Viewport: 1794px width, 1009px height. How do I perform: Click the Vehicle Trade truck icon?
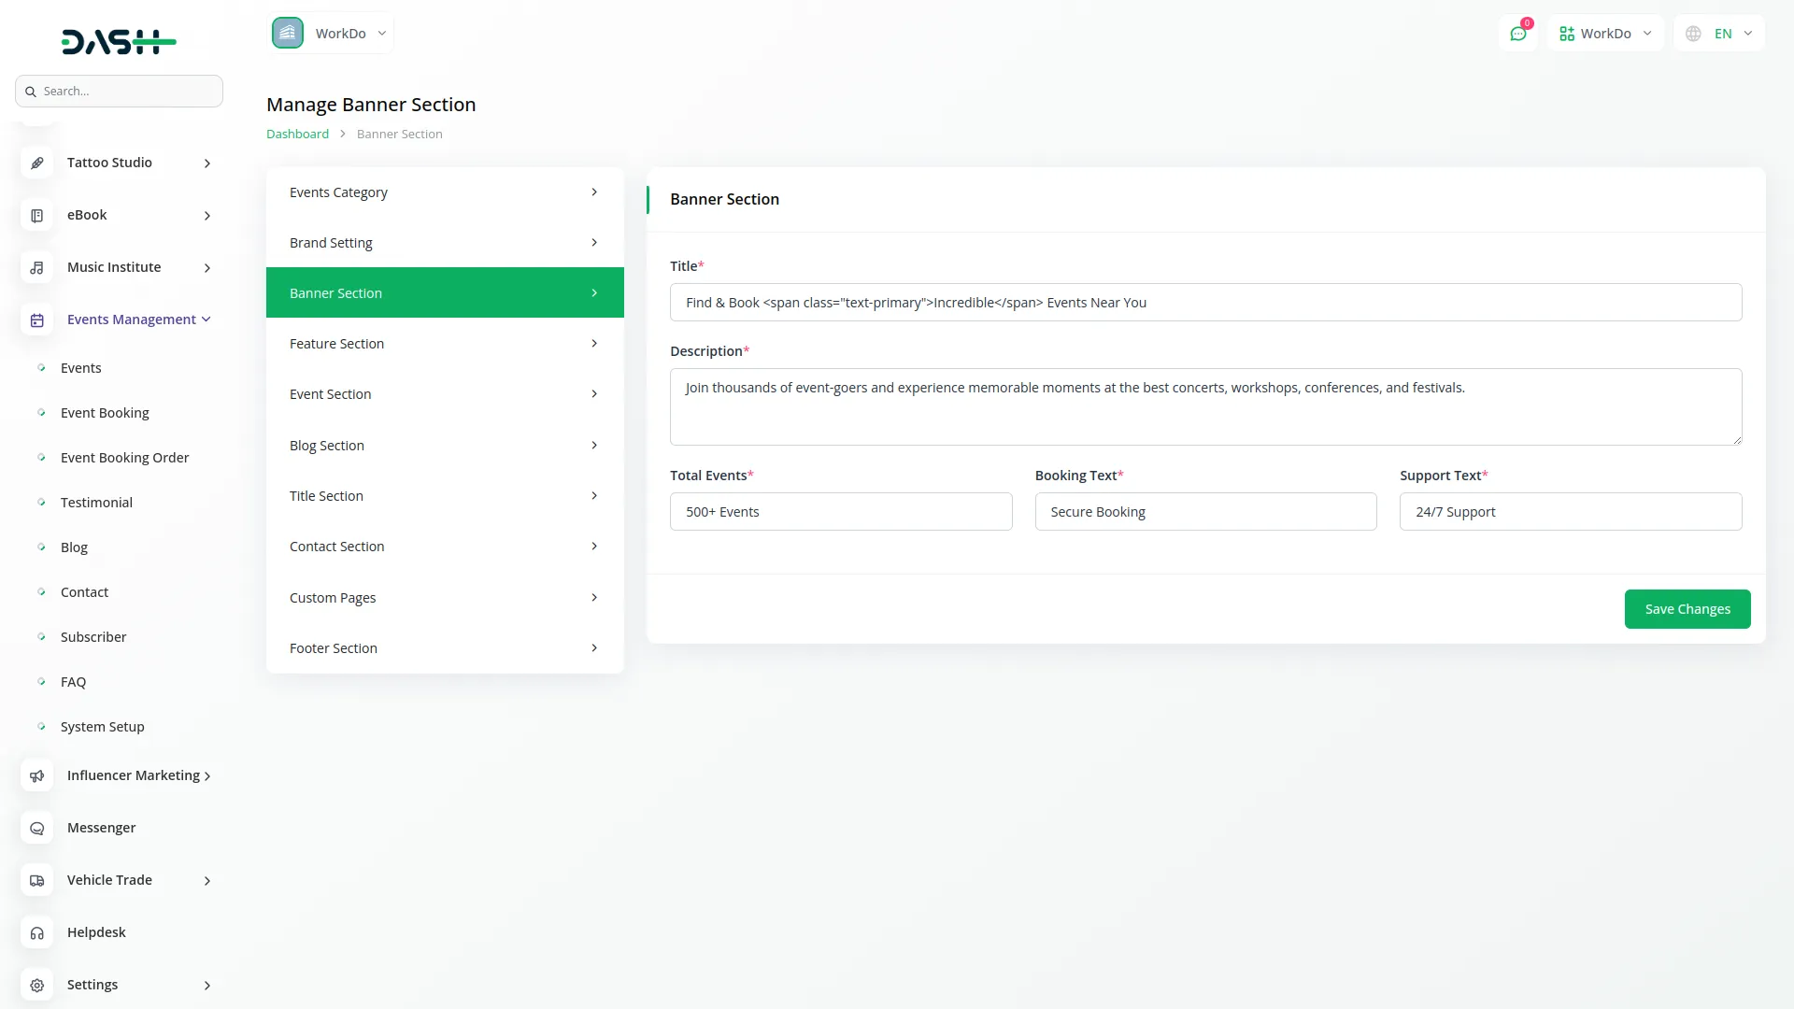36,880
